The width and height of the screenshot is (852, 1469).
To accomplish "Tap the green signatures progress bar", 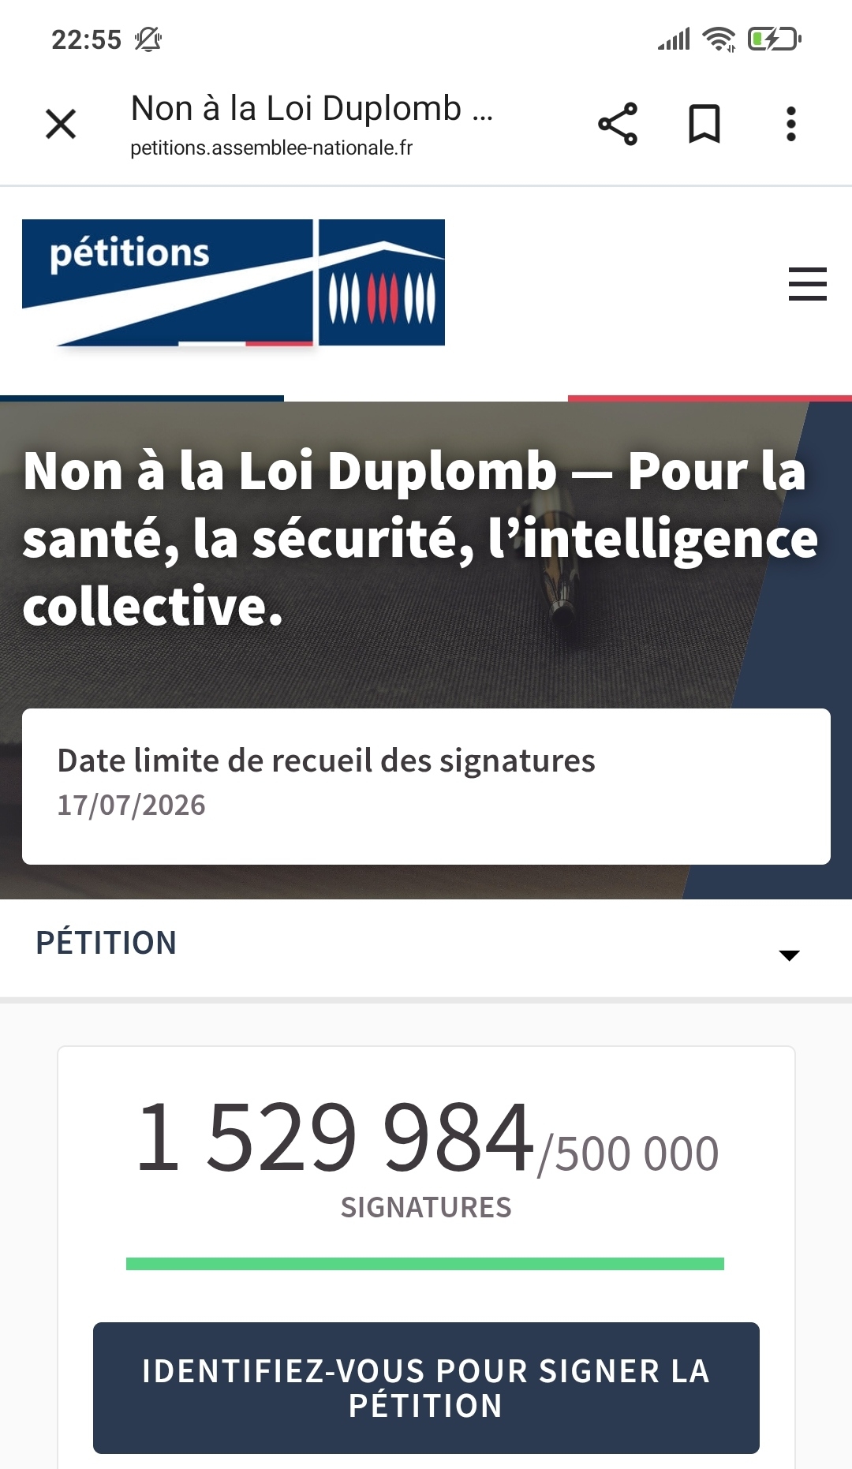I will [x=424, y=1264].
